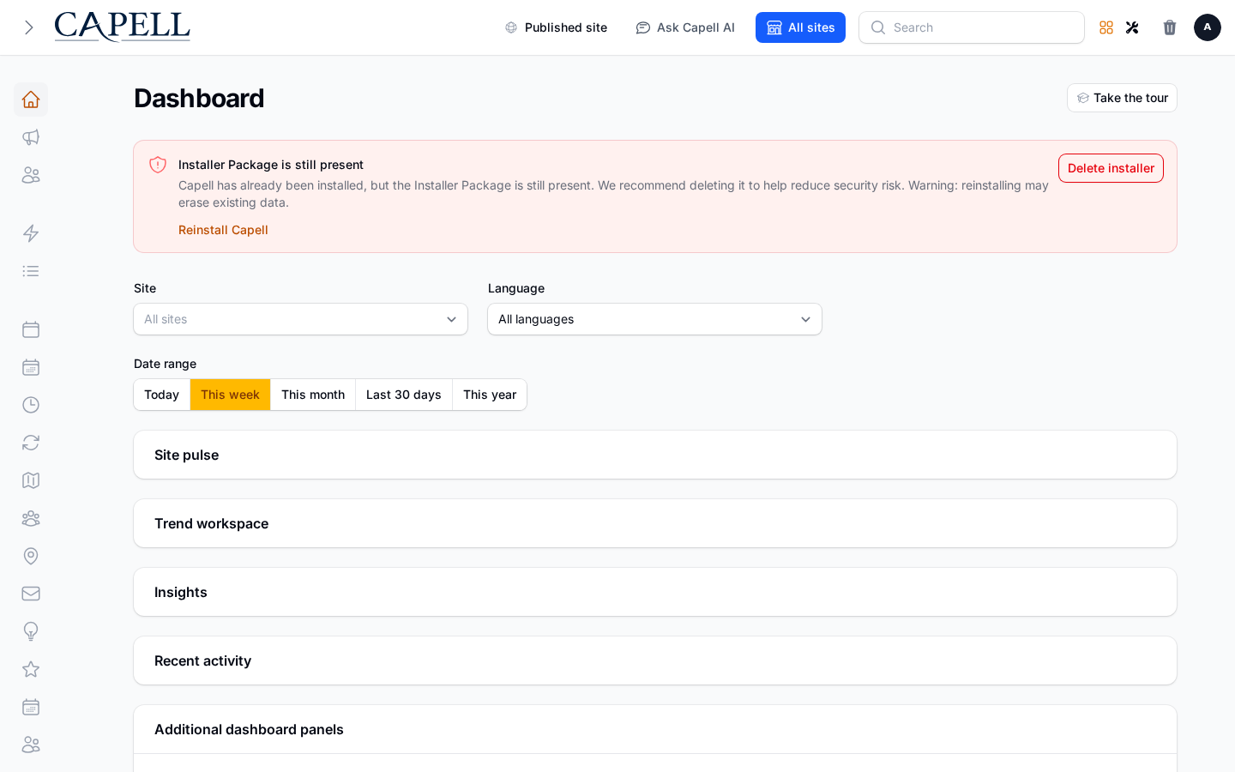Collapse the Additional dashboard panels section
This screenshot has width=1235, height=772.
tap(655, 729)
